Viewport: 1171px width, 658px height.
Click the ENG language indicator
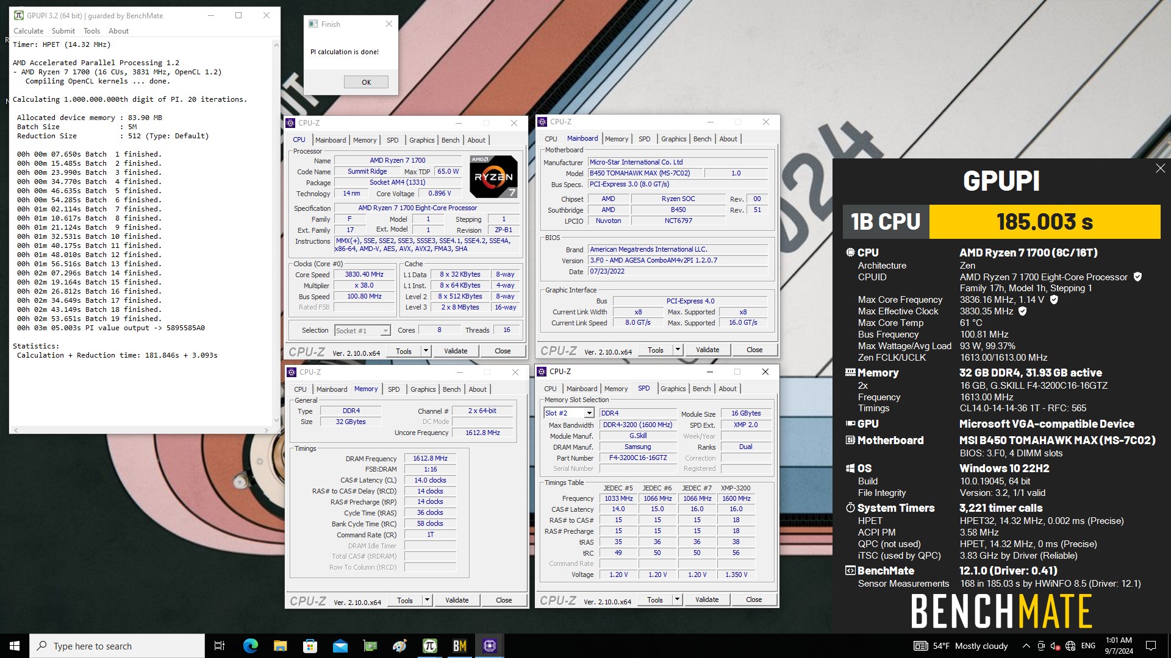click(x=1088, y=646)
